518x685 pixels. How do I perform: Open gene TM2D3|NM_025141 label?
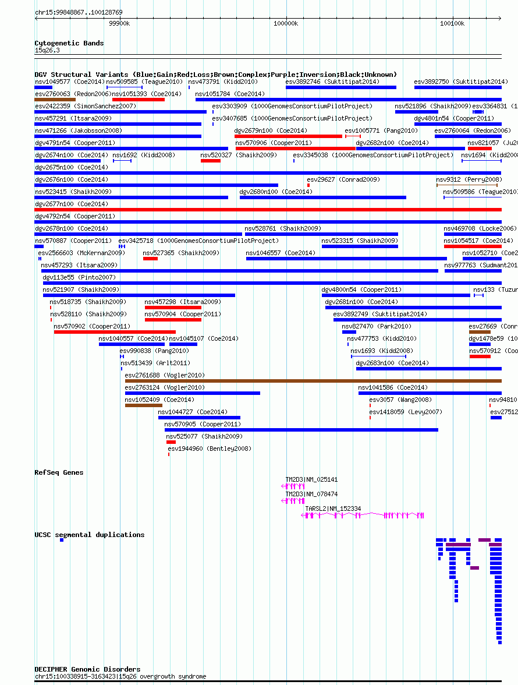point(311,479)
